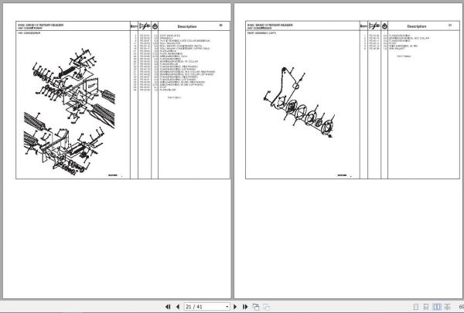Screen dimensions: 464x313
Task: Go forward to the next view
Action: click(x=266, y=307)
